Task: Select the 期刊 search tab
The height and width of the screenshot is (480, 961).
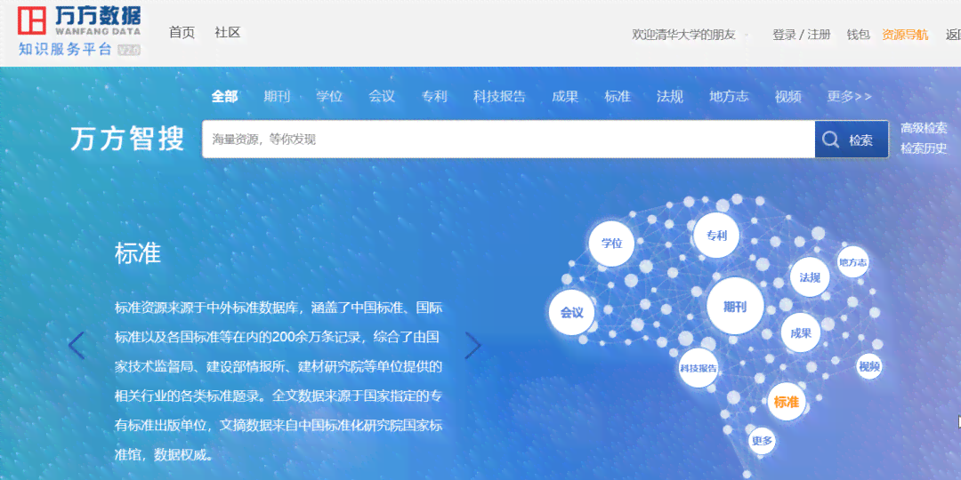Action: pyautogui.click(x=277, y=96)
